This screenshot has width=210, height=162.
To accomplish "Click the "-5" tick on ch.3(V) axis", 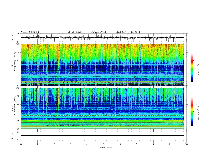I will pyautogui.click(x=18, y=140).
